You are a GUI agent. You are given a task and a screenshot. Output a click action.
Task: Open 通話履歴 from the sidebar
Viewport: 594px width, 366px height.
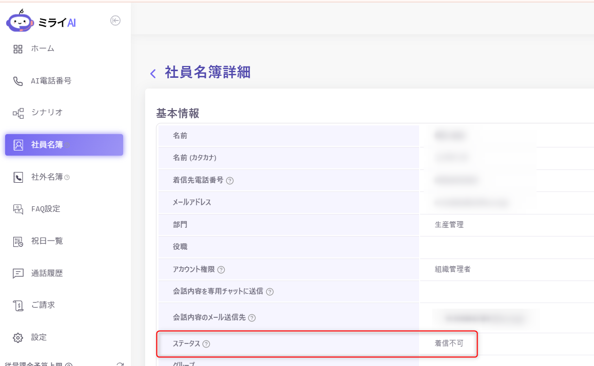coord(47,273)
